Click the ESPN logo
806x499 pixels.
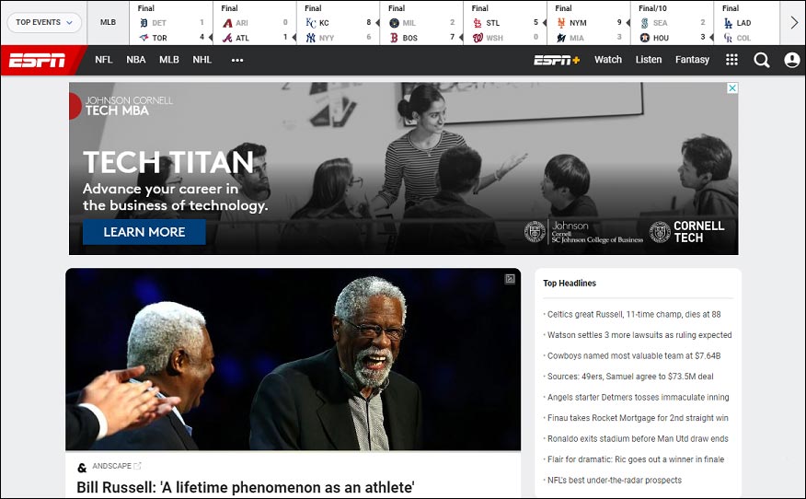[37, 60]
